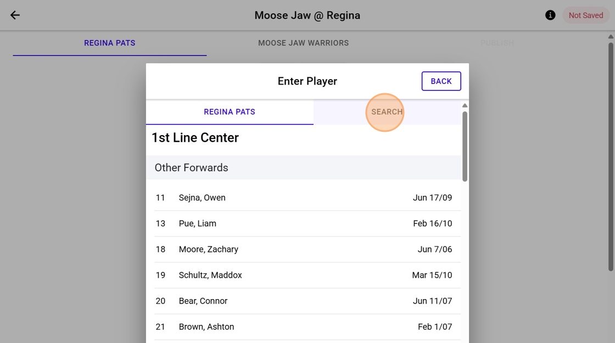Image resolution: width=615 pixels, height=343 pixels.
Task: Click the Not Saved status badge
Action: click(585, 15)
